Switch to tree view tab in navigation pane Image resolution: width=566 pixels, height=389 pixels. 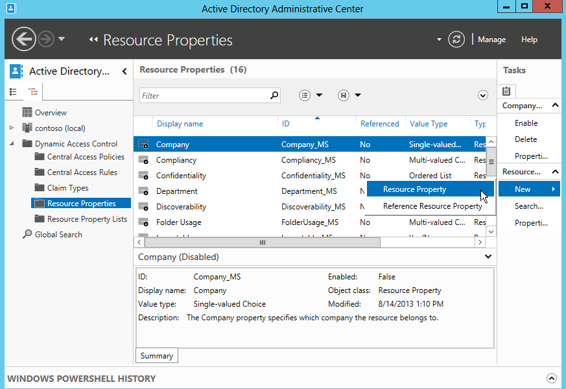coord(33,91)
